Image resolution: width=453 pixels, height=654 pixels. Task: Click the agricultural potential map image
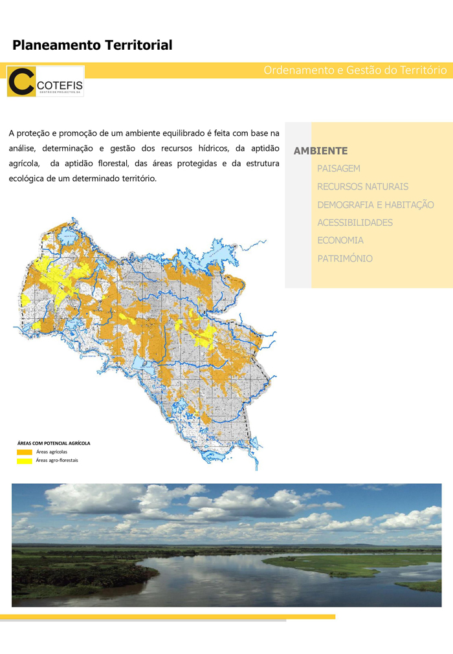point(149,336)
